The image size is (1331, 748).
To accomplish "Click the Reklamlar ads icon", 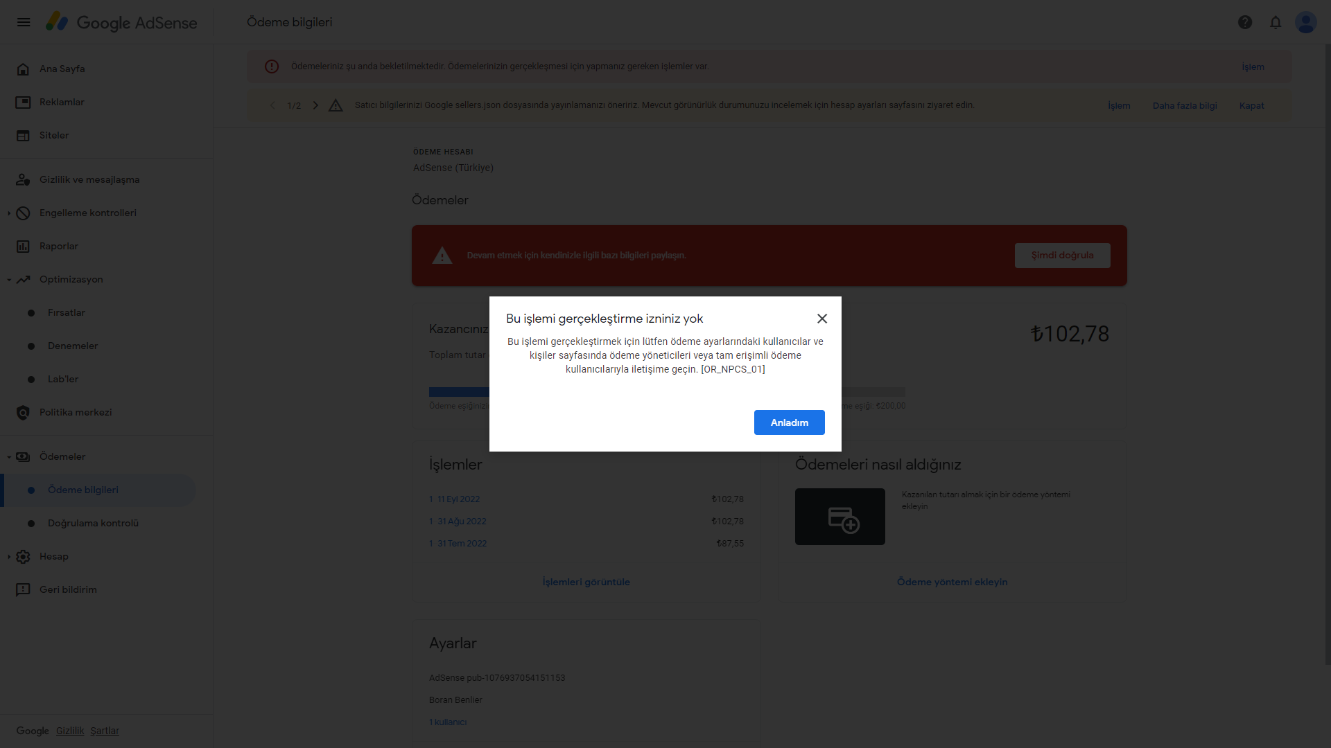I will [23, 103].
